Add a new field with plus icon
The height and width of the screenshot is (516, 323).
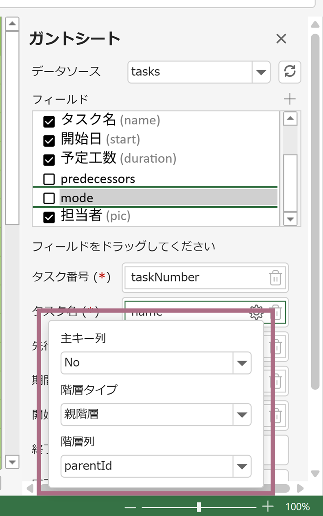(290, 99)
